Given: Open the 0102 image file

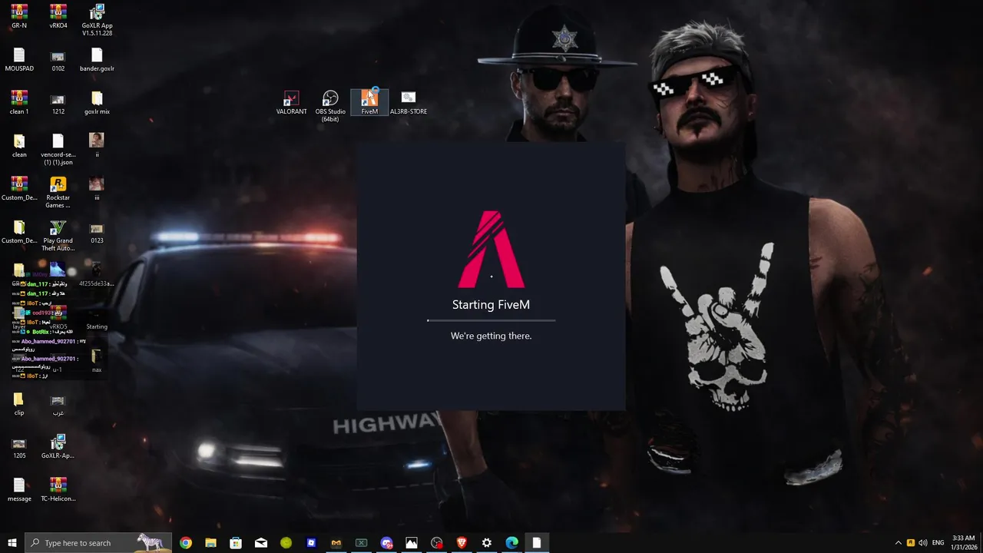Looking at the screenshot, I should tap(58, 60).
